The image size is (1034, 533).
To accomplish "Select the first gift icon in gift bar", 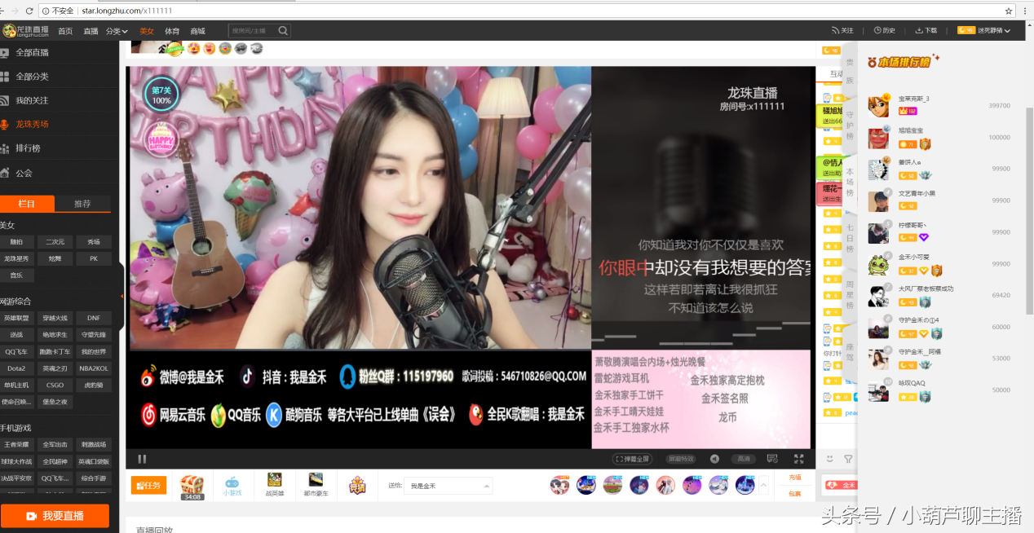I will click(x=559, y=485).
